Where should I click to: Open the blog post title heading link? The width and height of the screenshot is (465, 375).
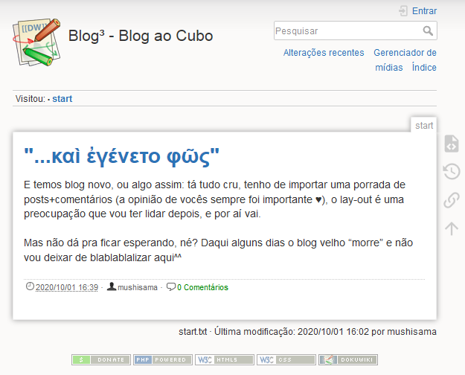(121, 157)
